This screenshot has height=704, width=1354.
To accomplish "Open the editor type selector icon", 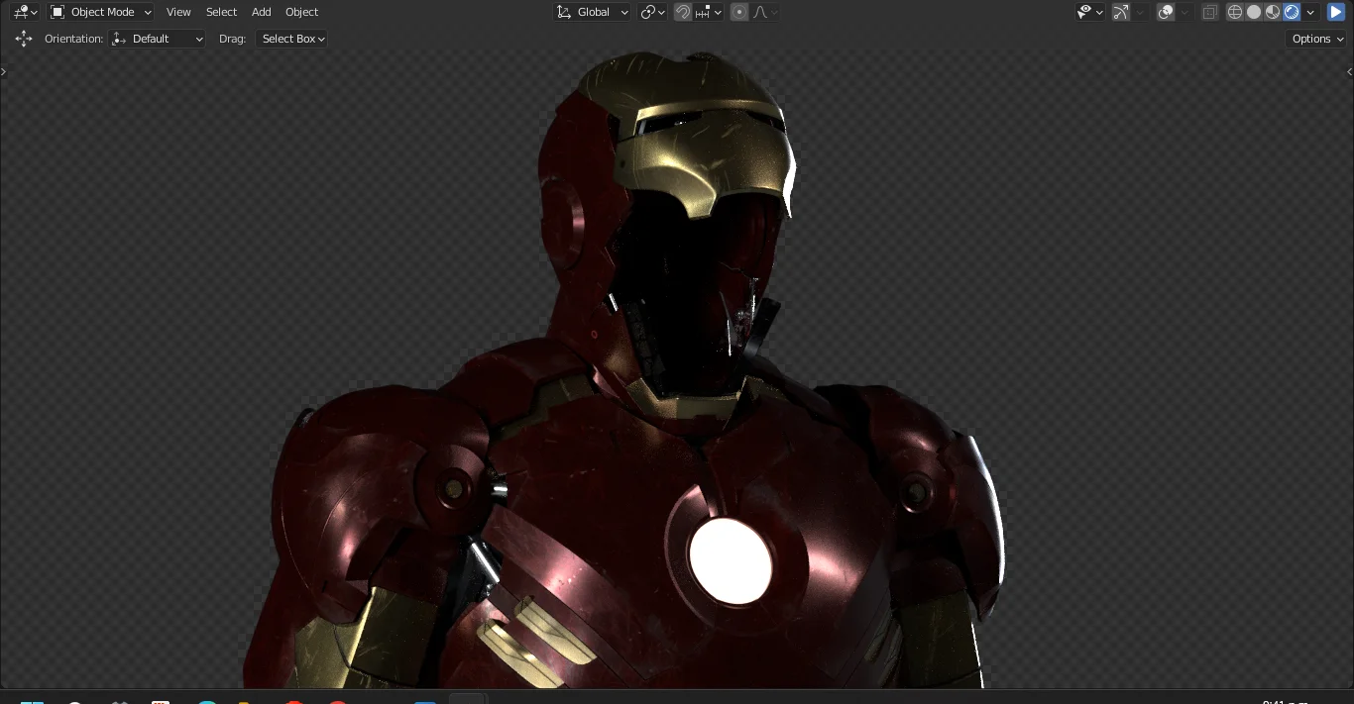I will click(x=20, y=12).
